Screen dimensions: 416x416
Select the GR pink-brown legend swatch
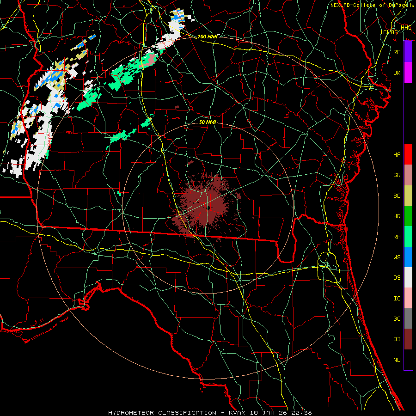point(408,175)
